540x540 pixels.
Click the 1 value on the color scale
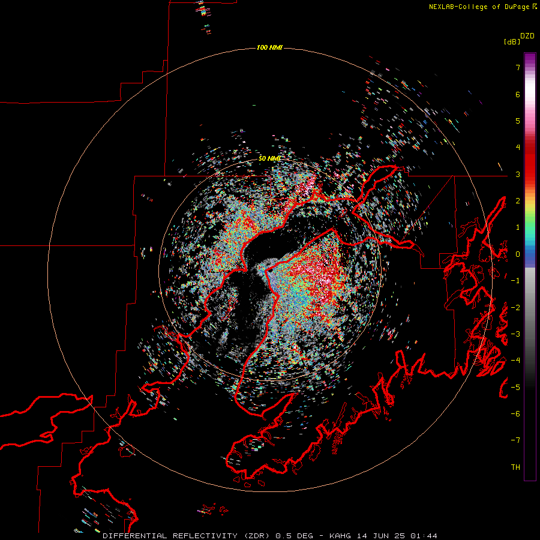[x=518, y=227]
